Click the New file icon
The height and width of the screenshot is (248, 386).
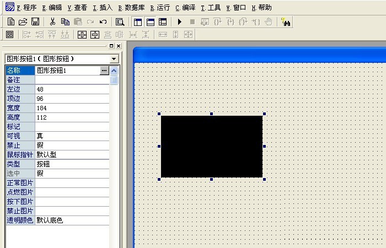pyautogui.click(x=10, y=22)
